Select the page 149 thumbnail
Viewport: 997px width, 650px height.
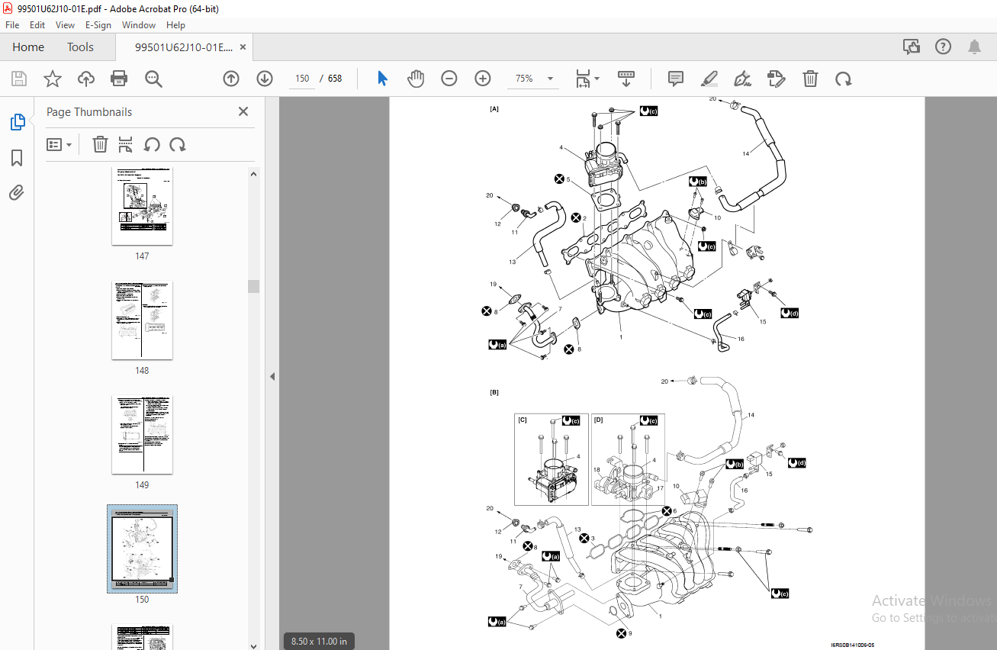click(x=142, y=434)
